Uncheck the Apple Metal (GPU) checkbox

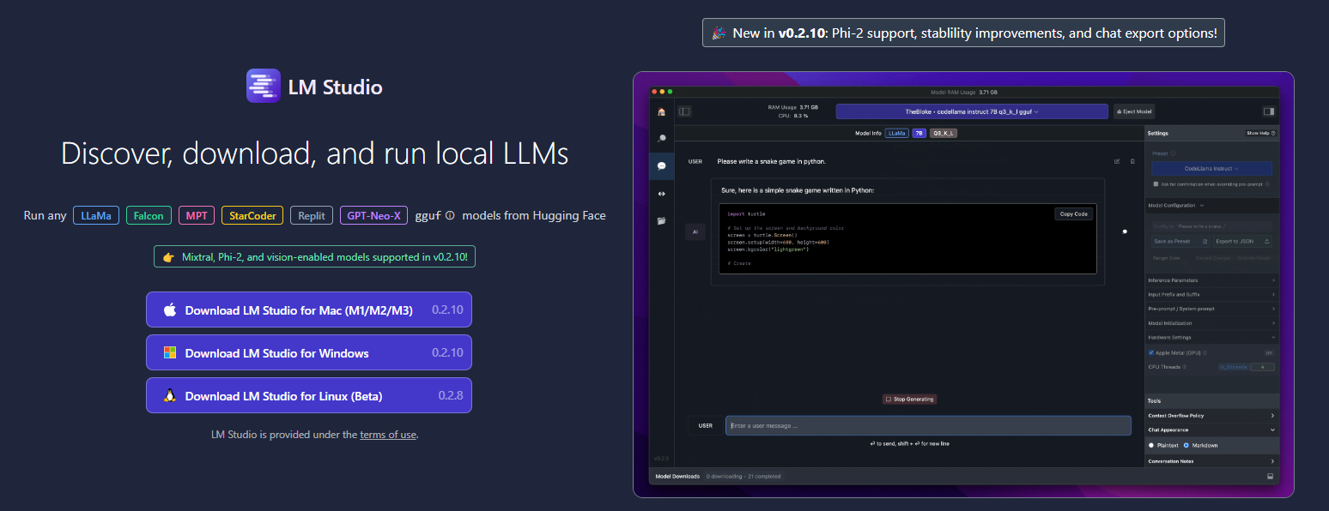pos(1151,352)
